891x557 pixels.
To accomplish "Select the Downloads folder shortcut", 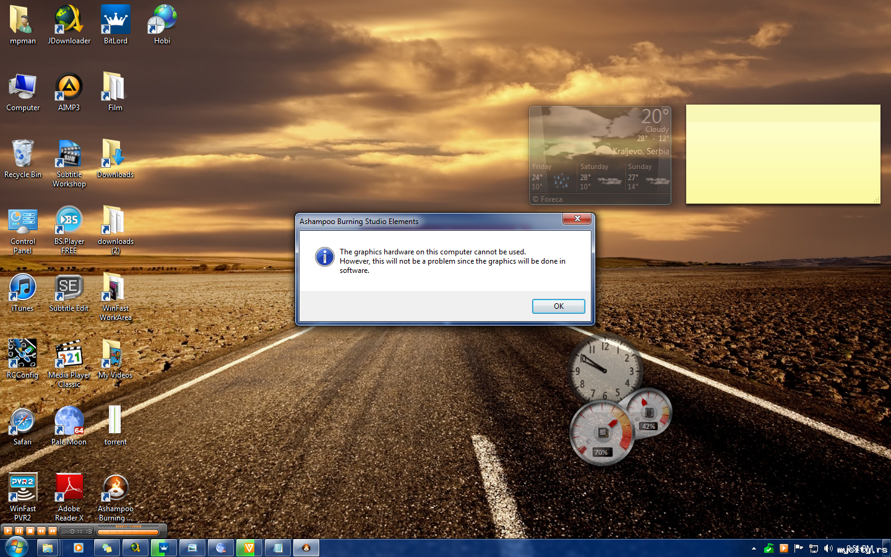I will click(116, 159).
